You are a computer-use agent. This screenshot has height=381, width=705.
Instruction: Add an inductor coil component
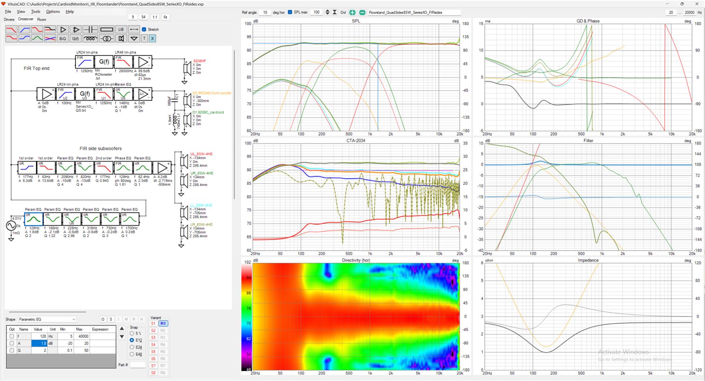tap(90, 38)
